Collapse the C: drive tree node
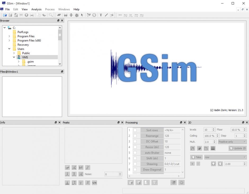249x194 pixels. [5, 28]
